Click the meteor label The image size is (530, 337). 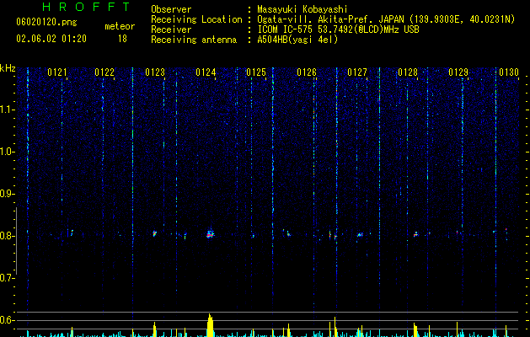tap(120, 26)
